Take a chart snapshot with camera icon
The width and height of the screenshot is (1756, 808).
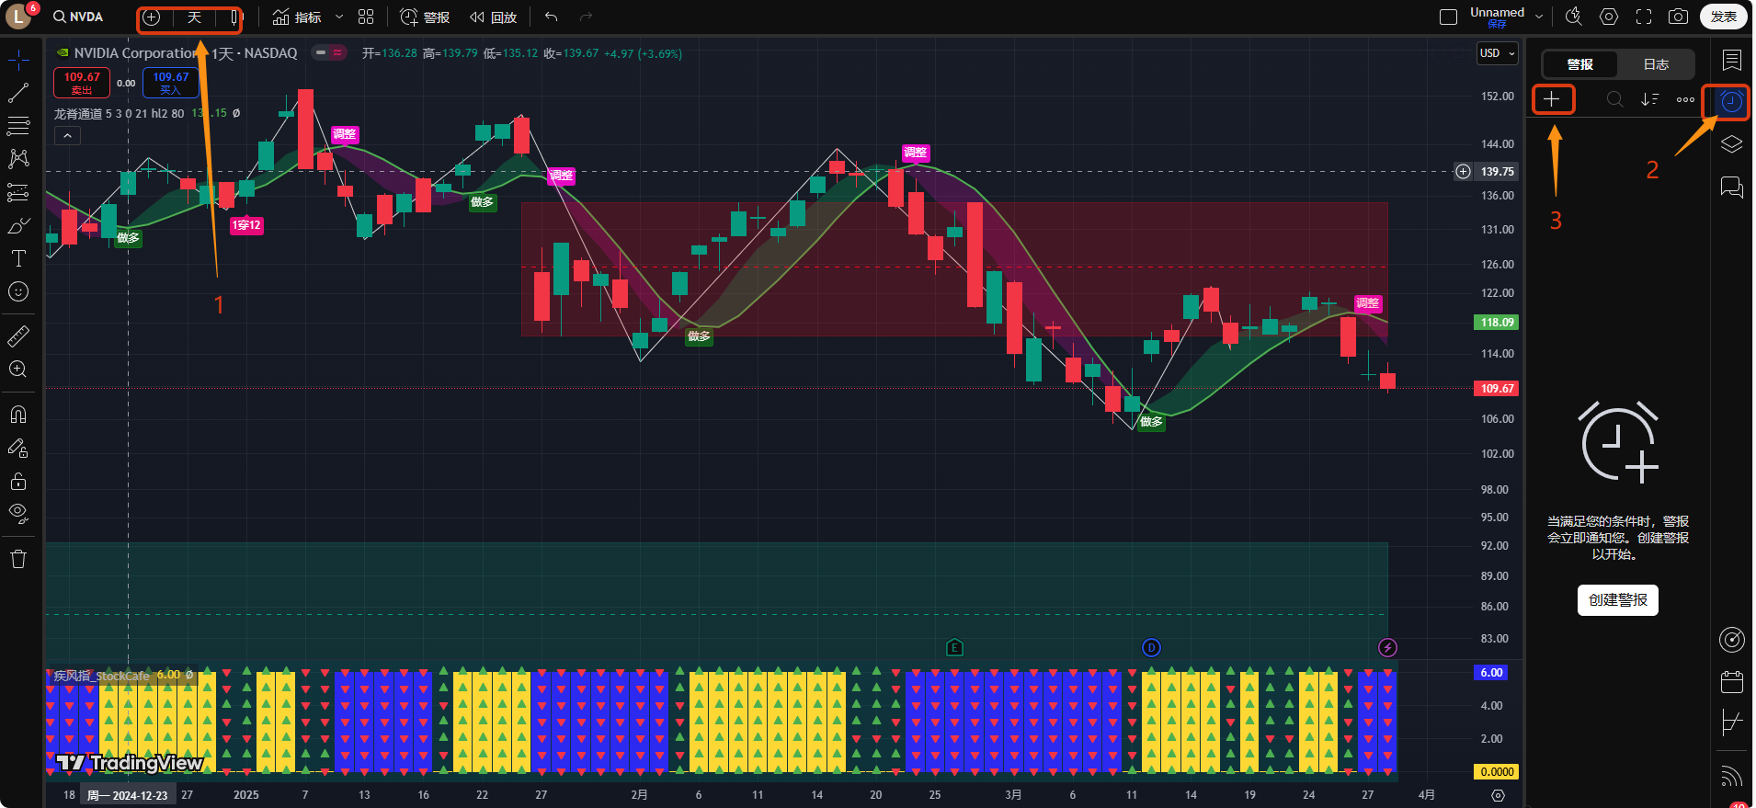click(x=1678, y=17)
